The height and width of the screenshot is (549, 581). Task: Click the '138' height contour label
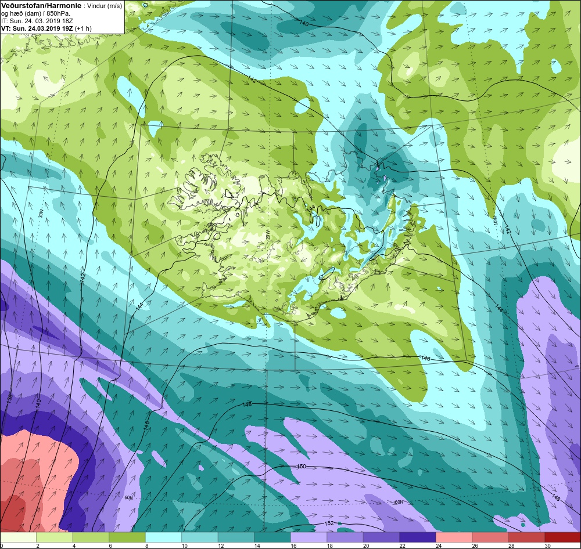[10, 399]
